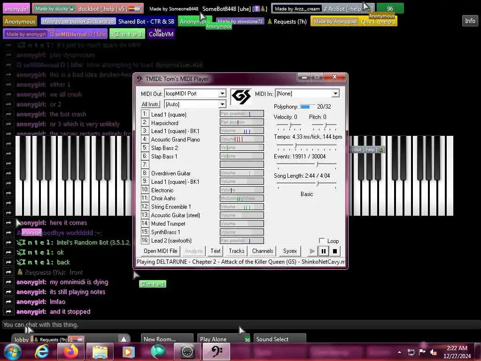This screenshot has height=361, width=481.
Task: Enable the Loop checkbox
Action: click(x=322, y=241)
